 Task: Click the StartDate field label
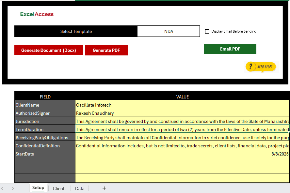(45, 154)
